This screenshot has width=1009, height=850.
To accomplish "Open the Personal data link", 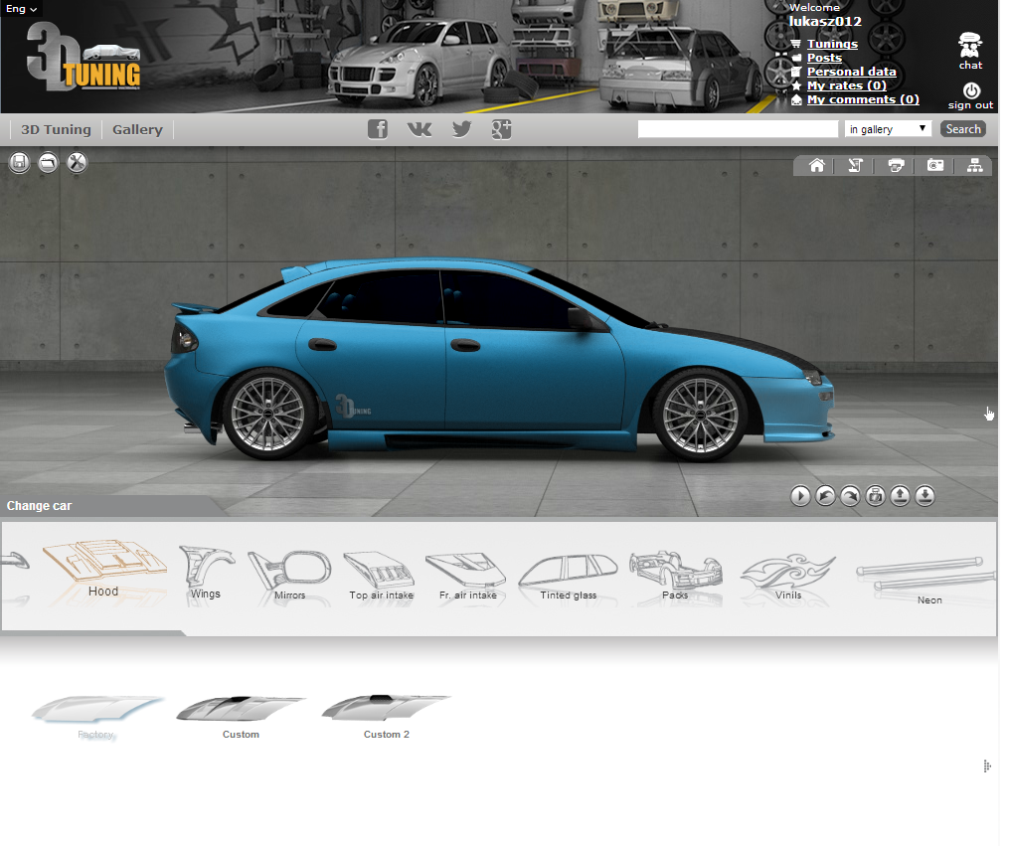I will coord(851,72).
